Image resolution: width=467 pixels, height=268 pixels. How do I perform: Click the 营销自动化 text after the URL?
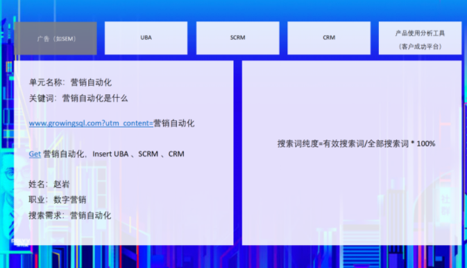tap(174, 123)
